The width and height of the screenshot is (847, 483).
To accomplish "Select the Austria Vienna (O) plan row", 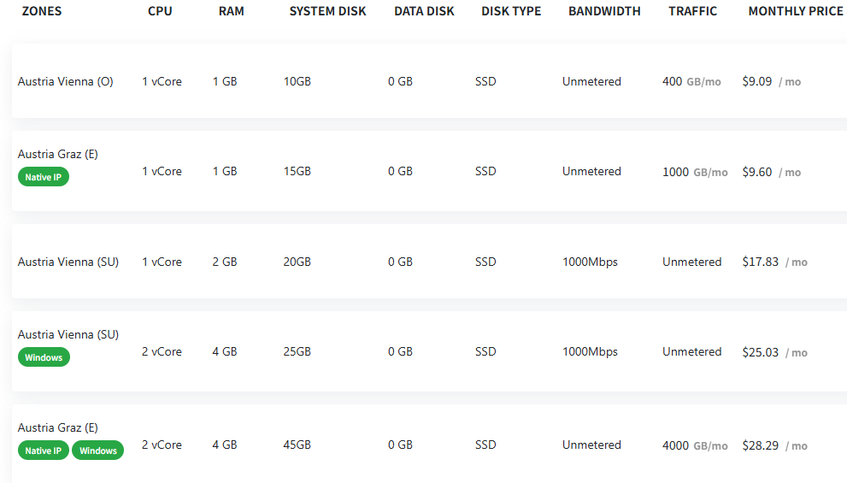I will point(429,81).
